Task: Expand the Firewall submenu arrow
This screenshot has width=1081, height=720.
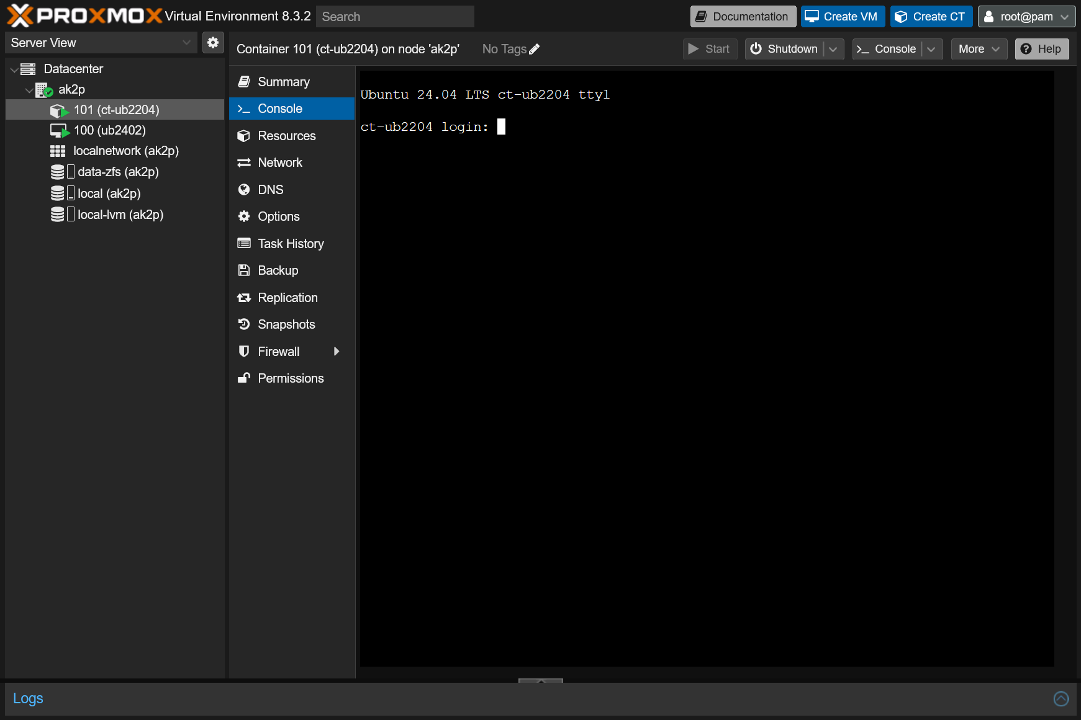Action: [337, 352]
